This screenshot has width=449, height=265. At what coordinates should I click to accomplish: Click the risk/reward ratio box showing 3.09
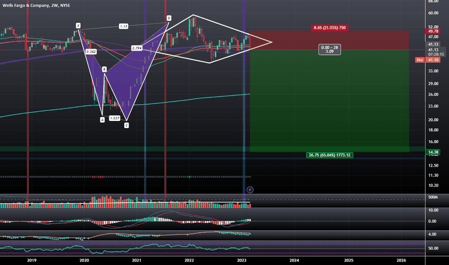point(330,50)
